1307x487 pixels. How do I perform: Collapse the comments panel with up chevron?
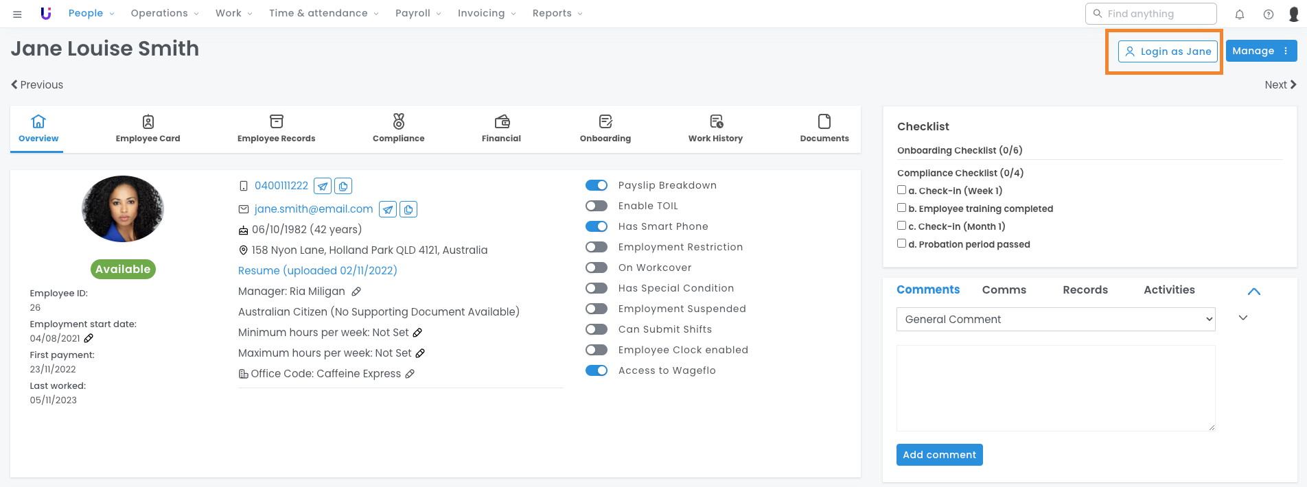pyautogui.click(x=1253, y=291)
